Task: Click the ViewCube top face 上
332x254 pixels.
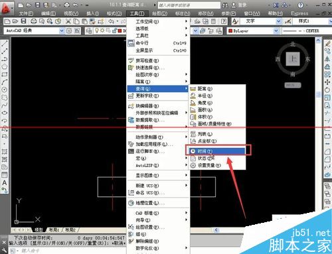Action: coord(293,59)
